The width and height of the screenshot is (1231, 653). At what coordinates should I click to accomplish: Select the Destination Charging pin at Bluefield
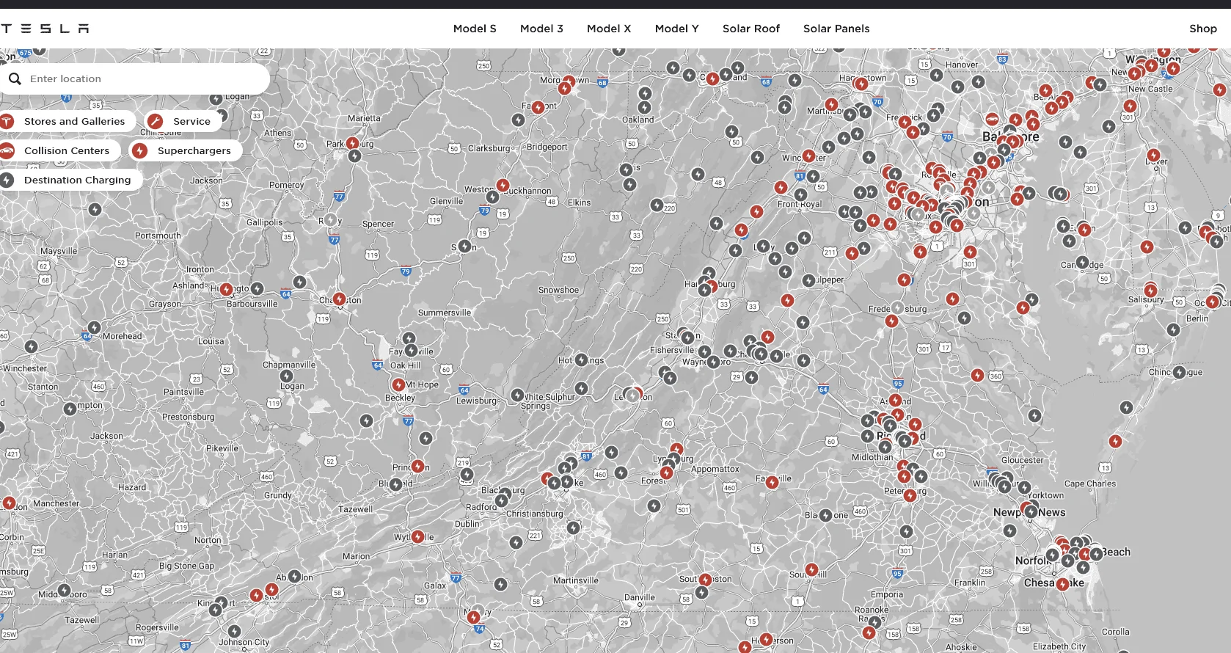tap(395, 484)
